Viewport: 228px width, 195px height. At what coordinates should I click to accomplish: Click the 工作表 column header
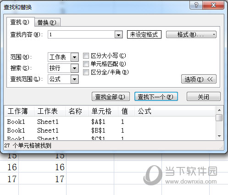coord(50,111)
